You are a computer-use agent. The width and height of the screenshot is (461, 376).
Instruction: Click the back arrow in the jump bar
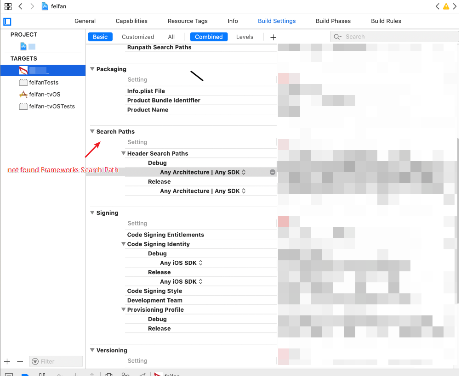coord(20,6)
